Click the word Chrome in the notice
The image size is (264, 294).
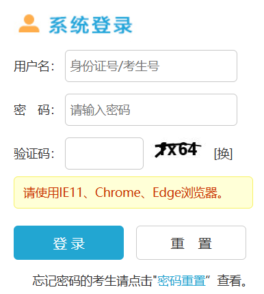pos(118,192)
